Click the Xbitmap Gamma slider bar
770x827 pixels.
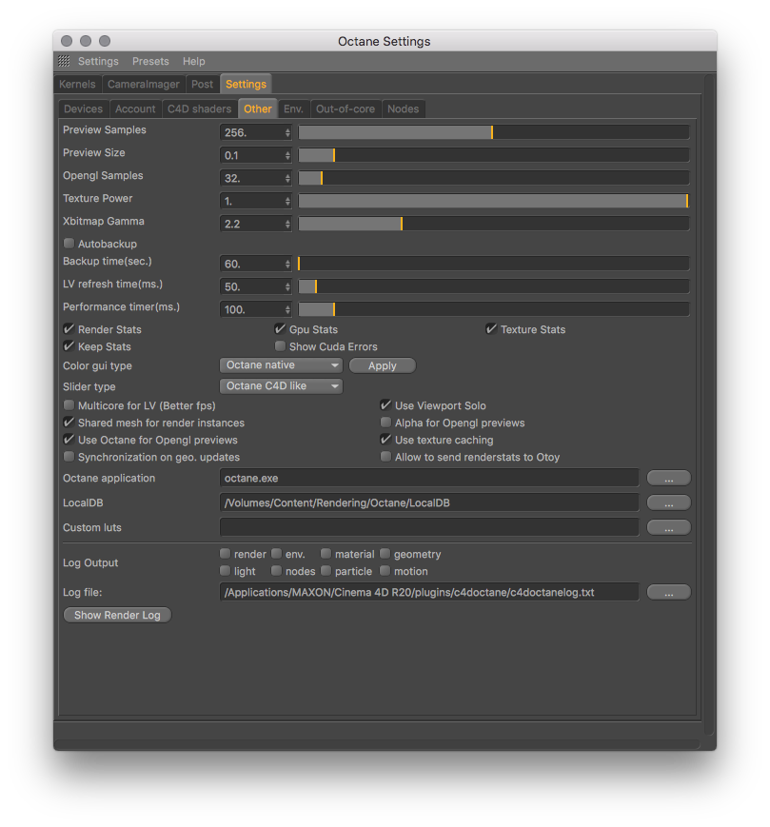pyautogui.click(x=494, y=224)
